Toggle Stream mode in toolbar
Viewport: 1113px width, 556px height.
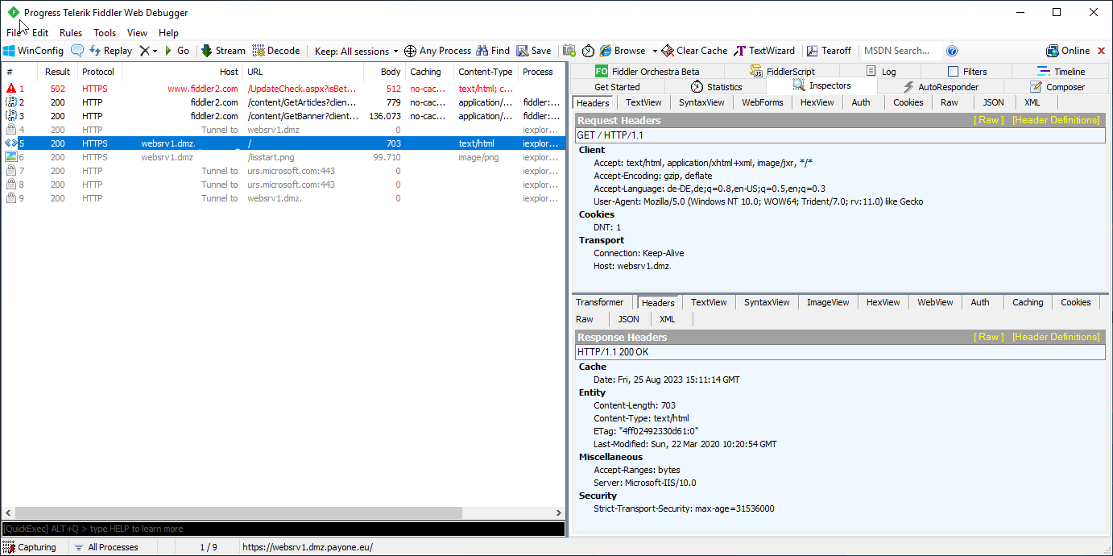[x=223, y=51]
